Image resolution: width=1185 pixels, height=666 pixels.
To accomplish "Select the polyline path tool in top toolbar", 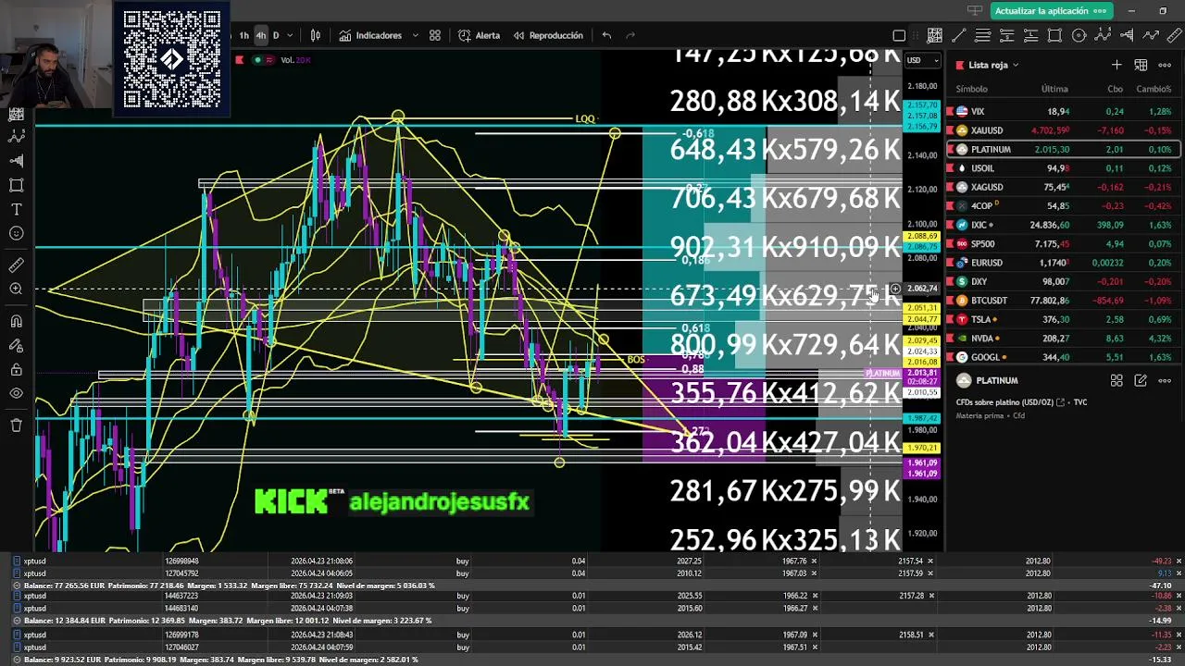I will [1151, 35].
